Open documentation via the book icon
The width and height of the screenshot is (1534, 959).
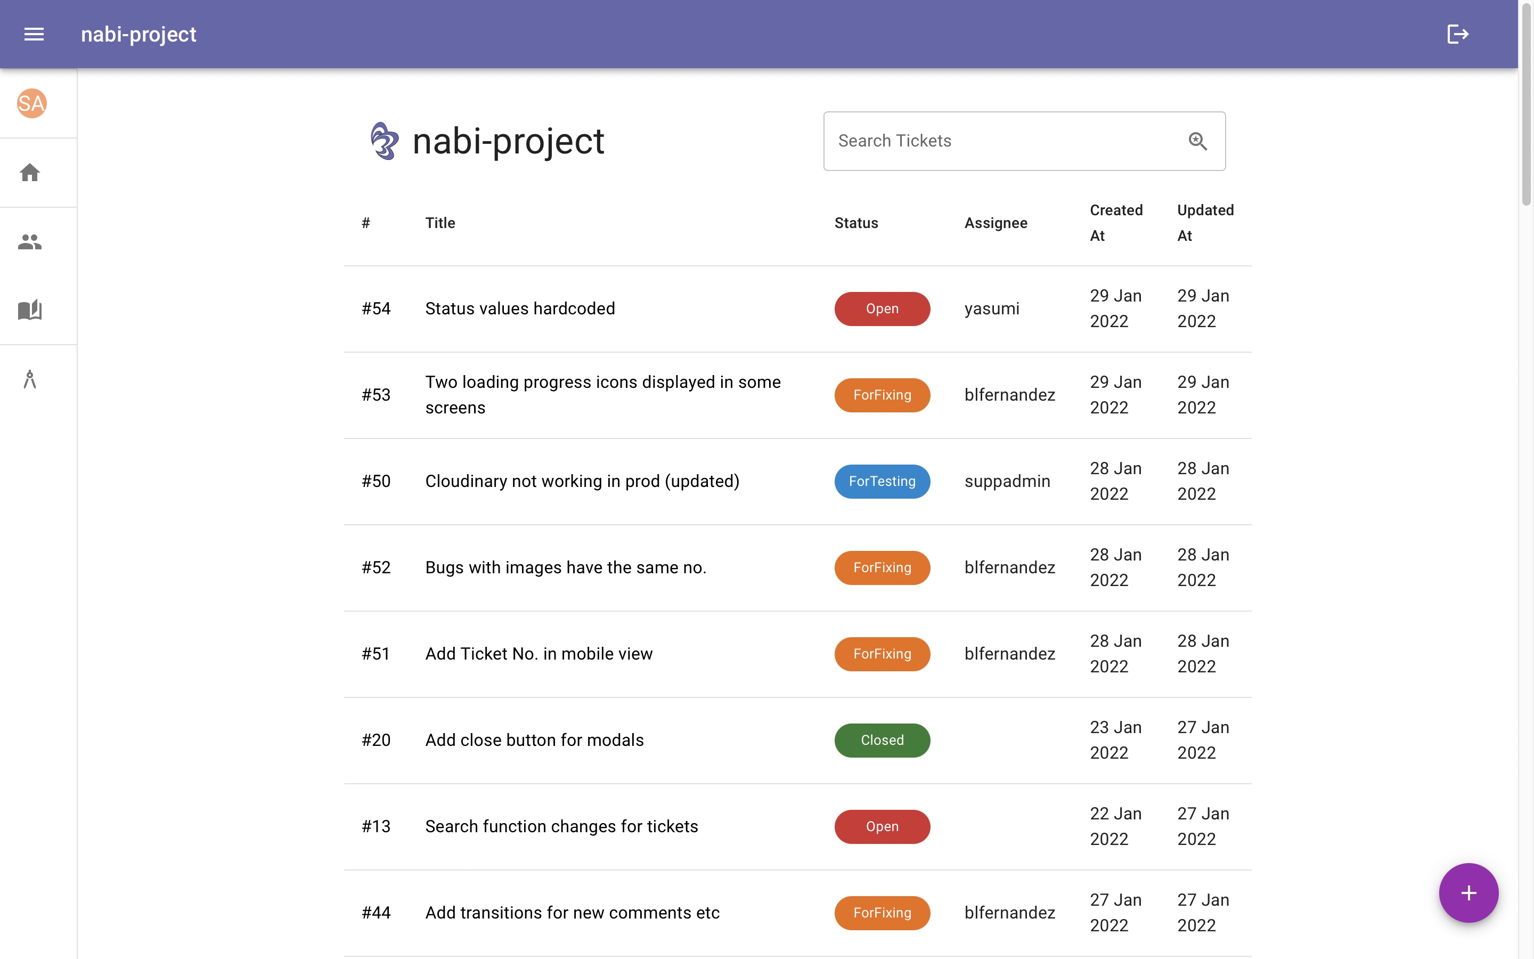click(30, 310)
